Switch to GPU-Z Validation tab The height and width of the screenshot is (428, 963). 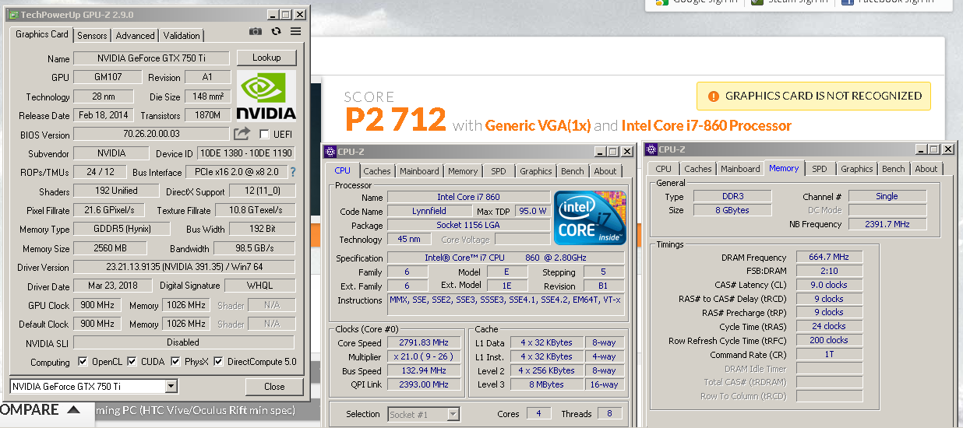click(182, 36)
